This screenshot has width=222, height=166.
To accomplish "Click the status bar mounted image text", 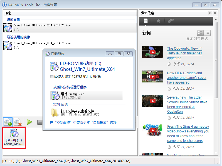I will click(x=66, y=161).
